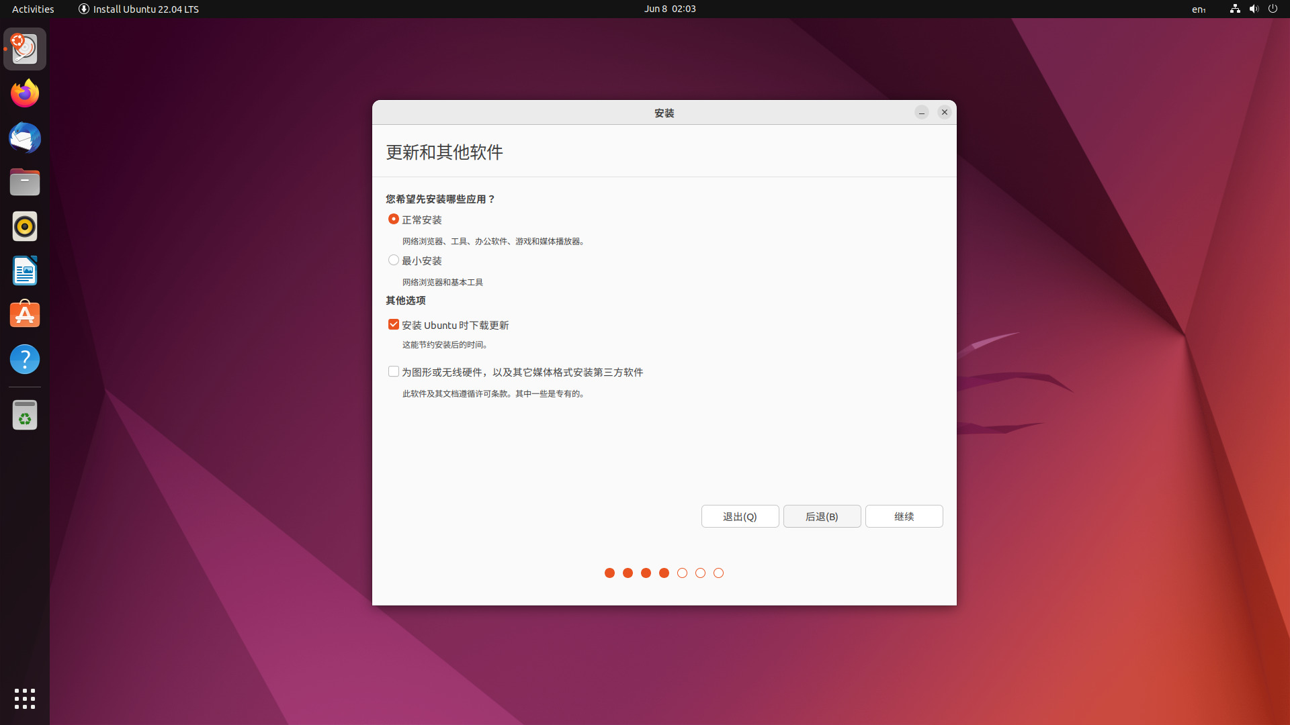Start Rhythmbox music player from the dock
Screen dimensions: 1290x725
pos(24,226)
